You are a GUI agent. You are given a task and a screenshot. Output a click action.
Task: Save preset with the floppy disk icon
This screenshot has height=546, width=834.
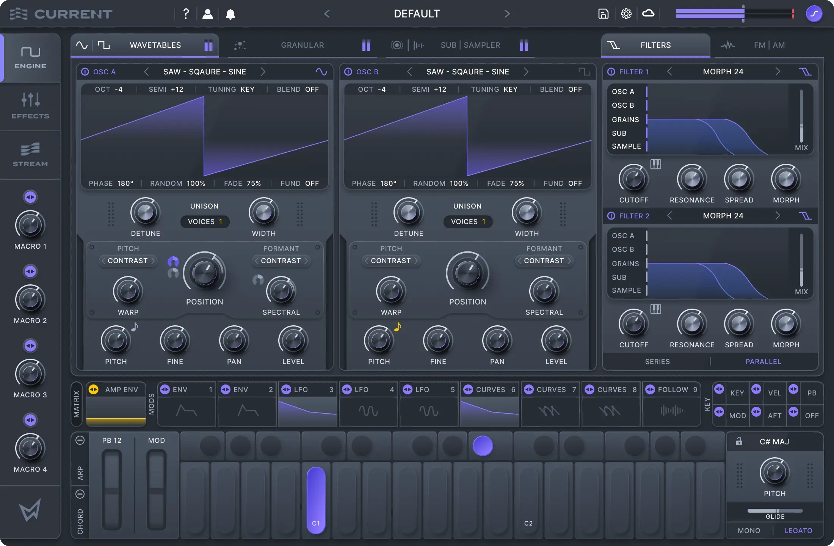click(603, 14)
